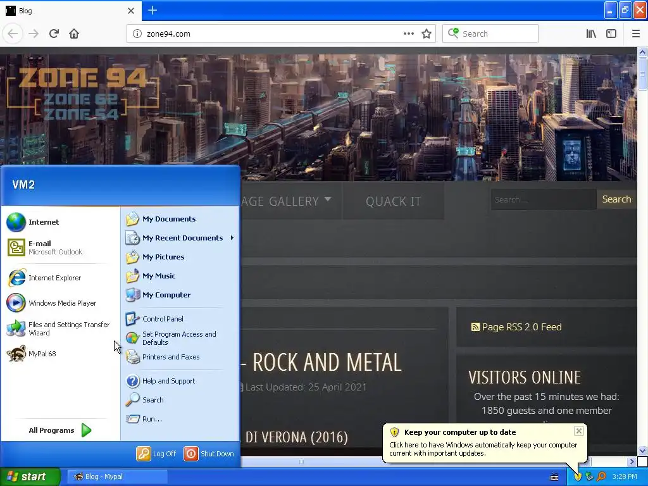Image resolution: width=648 pixels, height=486 pixels.
Task: Go back using the browser back arrow
Action: [x=13, y=34]
